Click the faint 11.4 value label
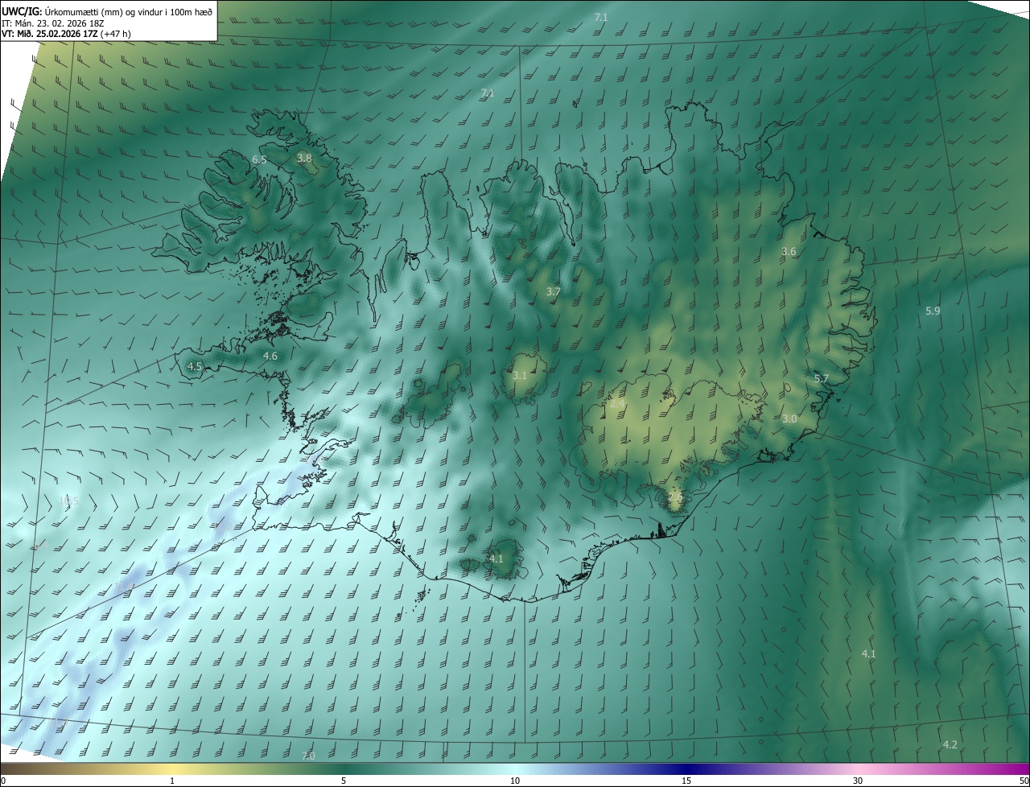The height and width of the screenshot is (787, 1030). click(124, 587)
